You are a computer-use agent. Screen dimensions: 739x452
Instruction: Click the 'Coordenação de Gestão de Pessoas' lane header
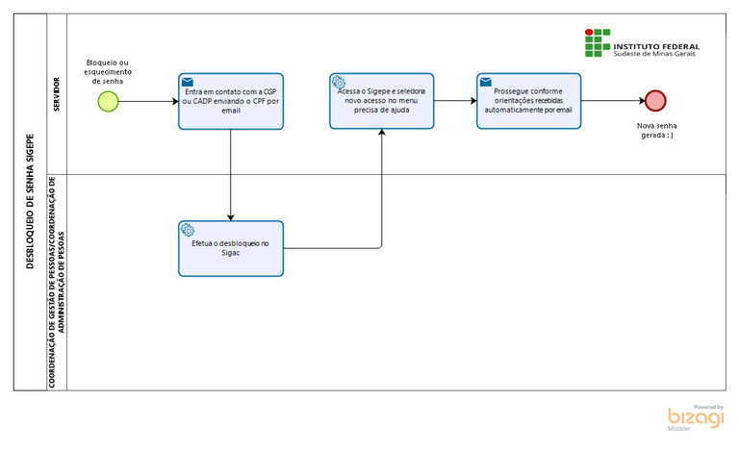point(57,282)
